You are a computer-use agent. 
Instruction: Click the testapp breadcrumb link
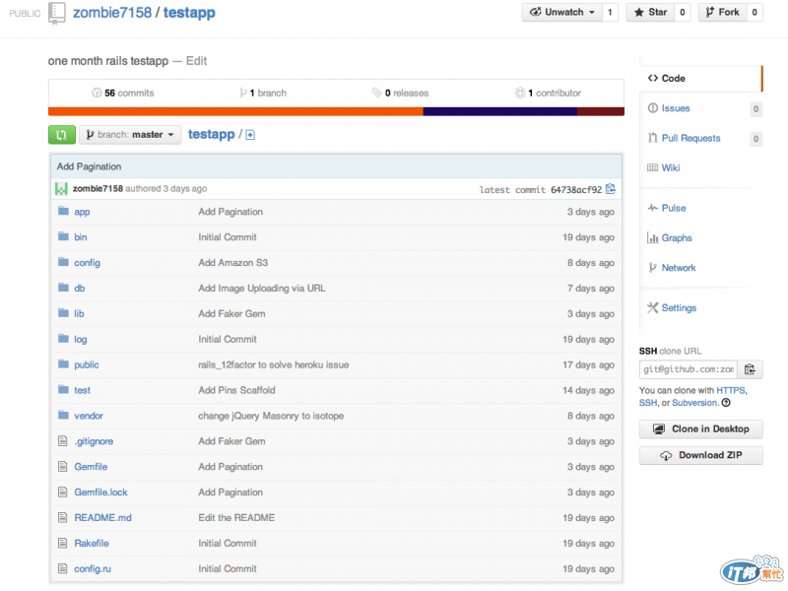point(212,135)
